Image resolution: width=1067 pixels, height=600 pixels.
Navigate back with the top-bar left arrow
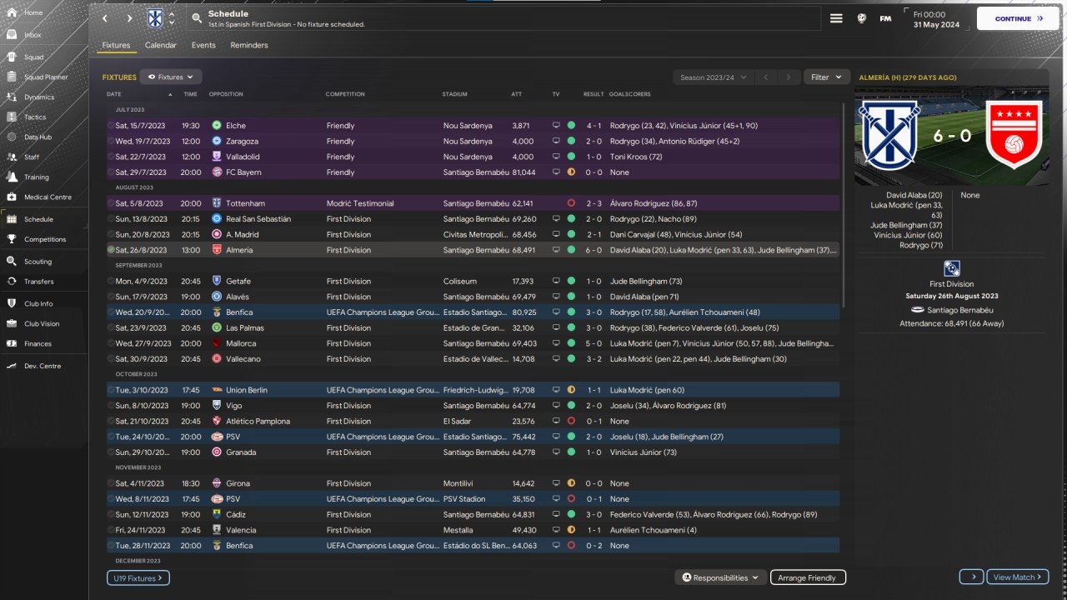pos(104,18)
